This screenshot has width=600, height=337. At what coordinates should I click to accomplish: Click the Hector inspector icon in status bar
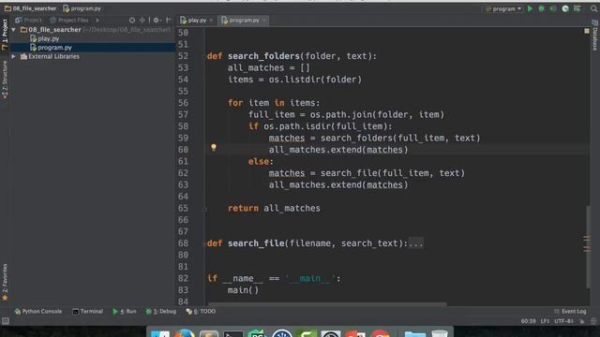point(592,321)
